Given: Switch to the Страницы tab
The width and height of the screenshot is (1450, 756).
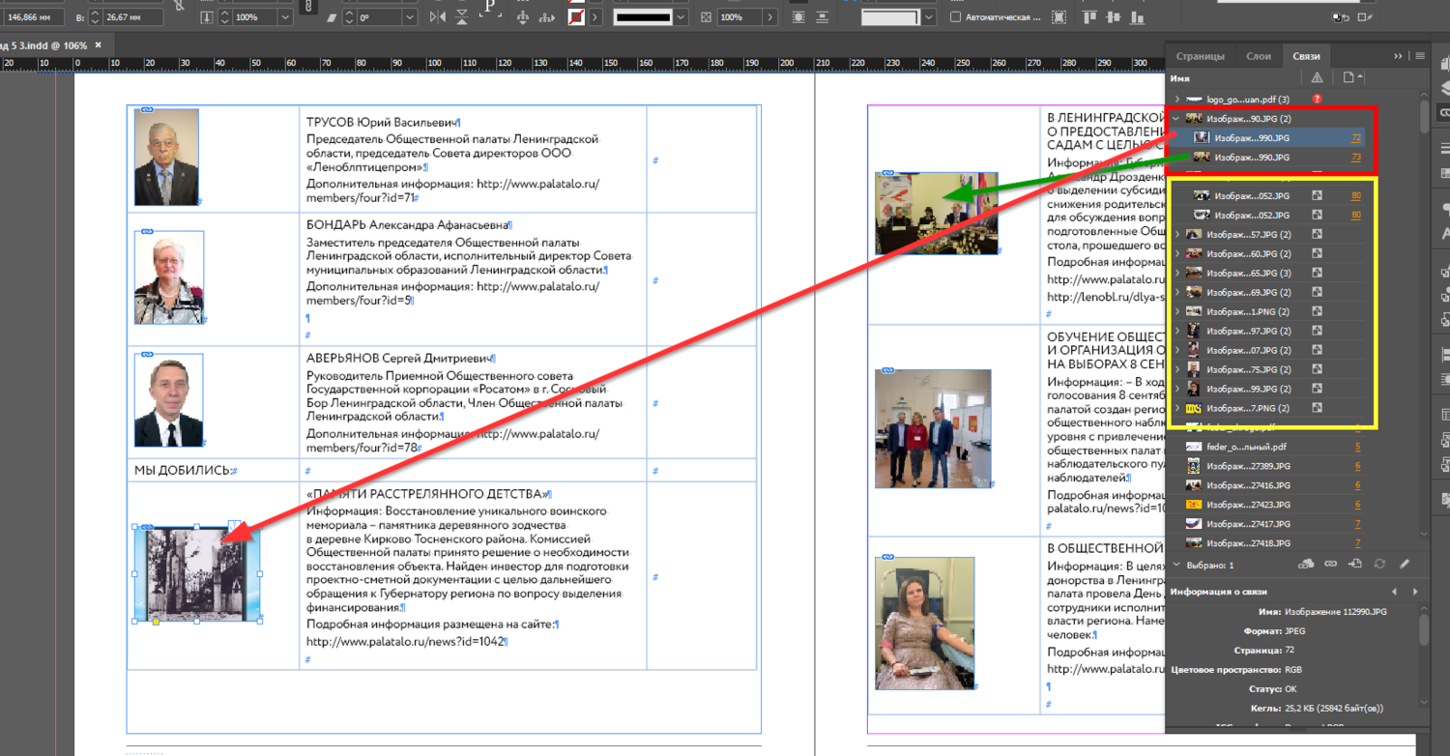Looking at the screenshot, I should click(1200, 56).
